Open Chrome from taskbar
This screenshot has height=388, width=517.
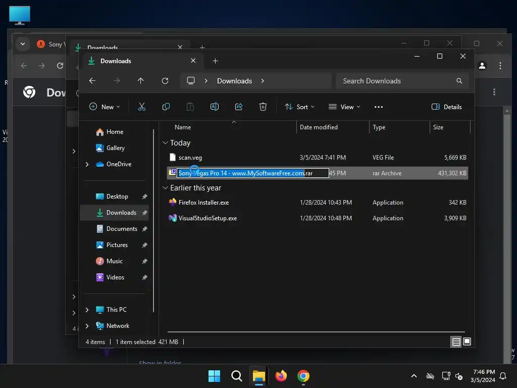point(303,376)
